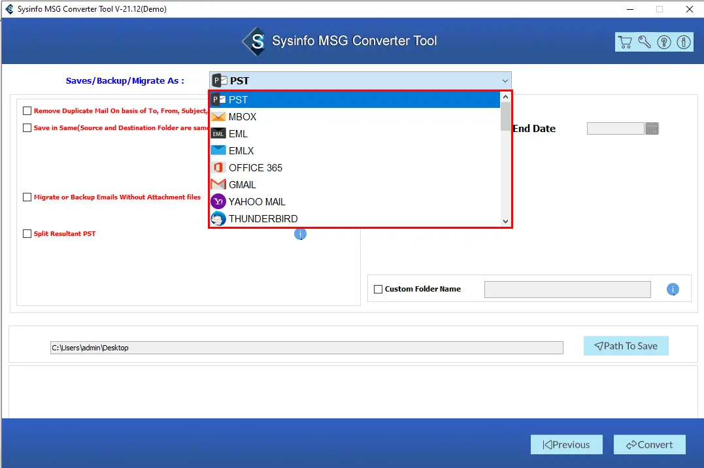The image size is (704, 468).
Task: Click the key activation icon
Action: click(645, 42)
